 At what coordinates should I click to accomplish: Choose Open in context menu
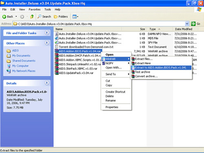coord(116,55)
